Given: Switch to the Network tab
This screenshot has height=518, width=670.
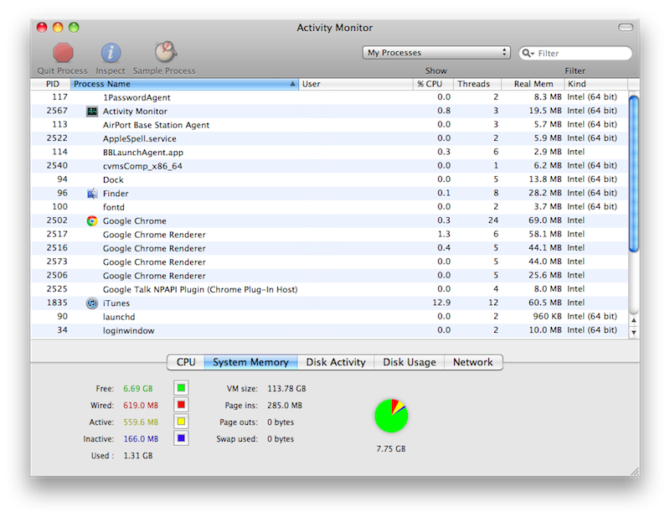Looking at the screenshot, I should pyautogui.click(x=473, y=362).
